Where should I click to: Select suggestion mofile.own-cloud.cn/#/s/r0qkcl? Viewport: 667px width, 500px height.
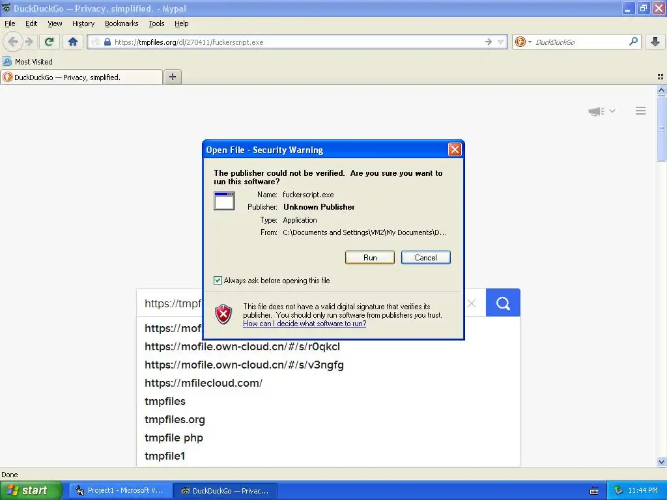242,346
